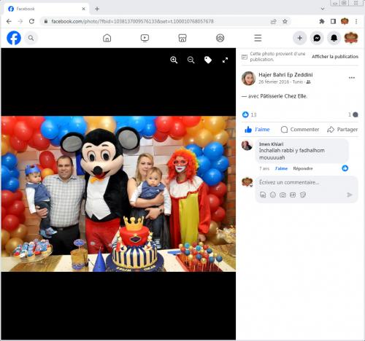Attach a photo to the comment
The image size is (365, 341).
(x=283, y=195)
